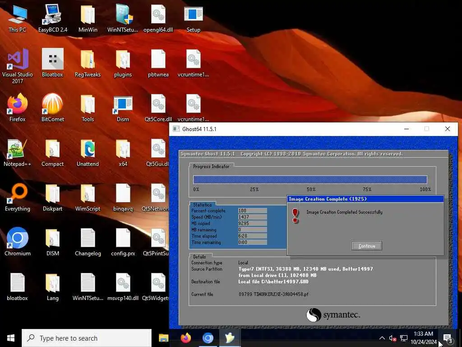The image size is (462, 347).
Task: Open Chromium from the taskbar
Action: coord(208,338)
